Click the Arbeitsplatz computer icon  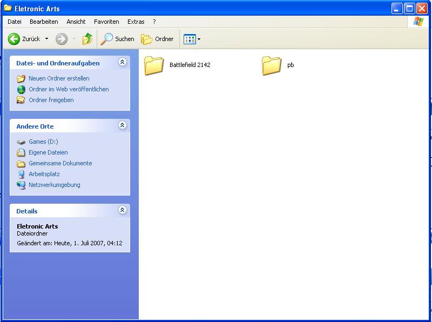pos(21,174)
